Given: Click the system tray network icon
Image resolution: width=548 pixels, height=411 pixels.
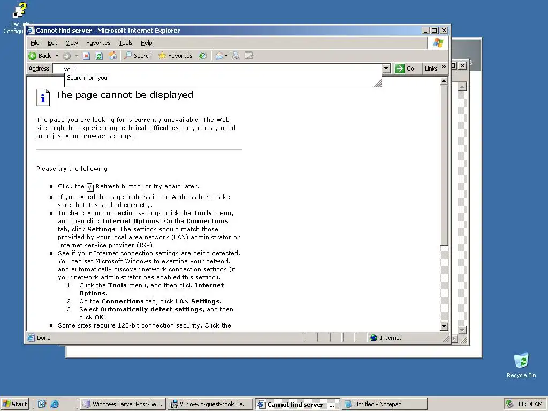Looking at the screenshot, I should pyautogui.click(x=510, y=404).
